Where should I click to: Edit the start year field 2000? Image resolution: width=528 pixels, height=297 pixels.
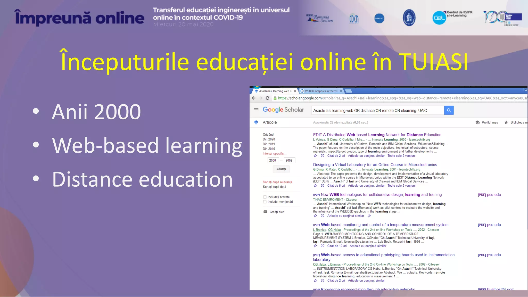pos(273,160)
